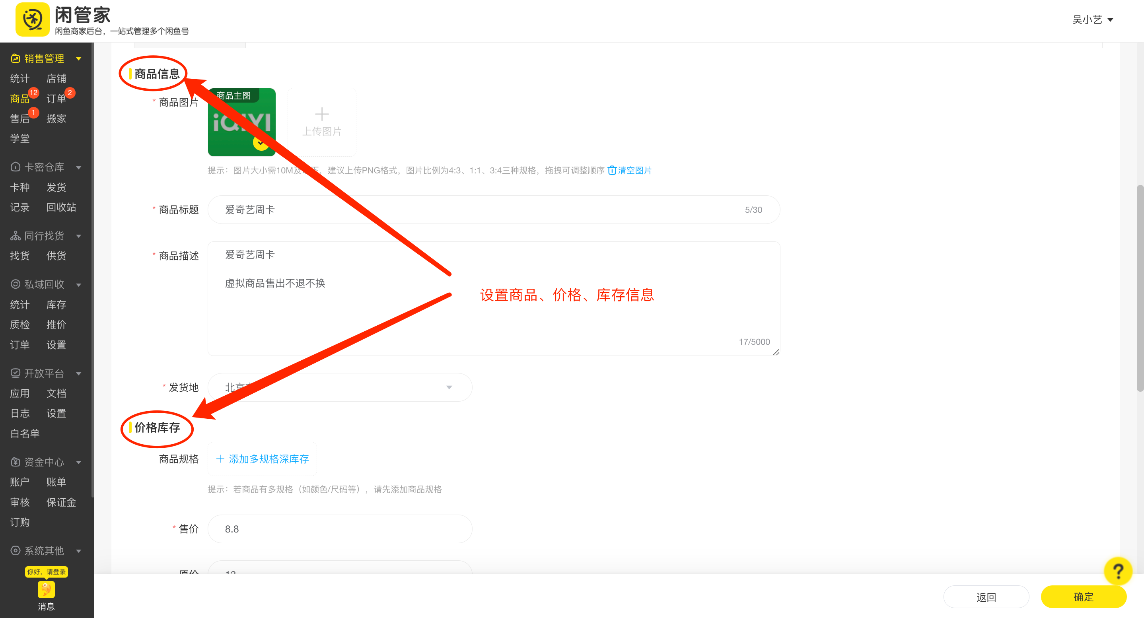Click the 同行找货 sidebar icon
The image size is (1144, 618).
point(15,236)
